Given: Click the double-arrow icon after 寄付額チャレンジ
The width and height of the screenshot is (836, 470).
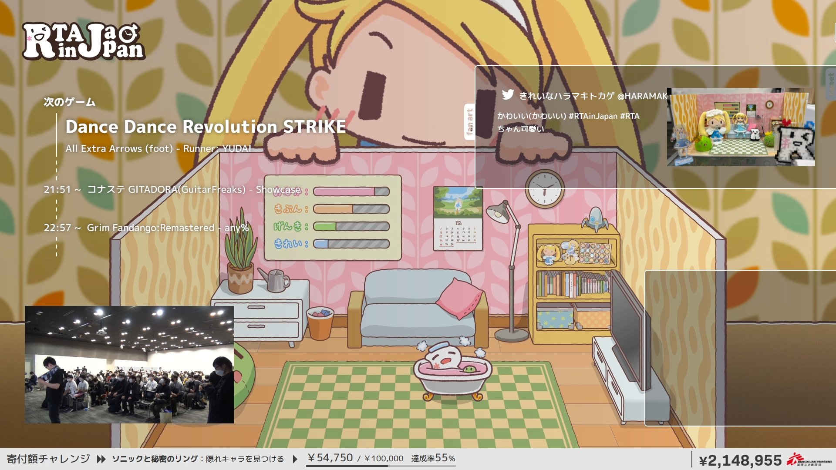Looking at the screenshot, I should [x=101, y=459].
